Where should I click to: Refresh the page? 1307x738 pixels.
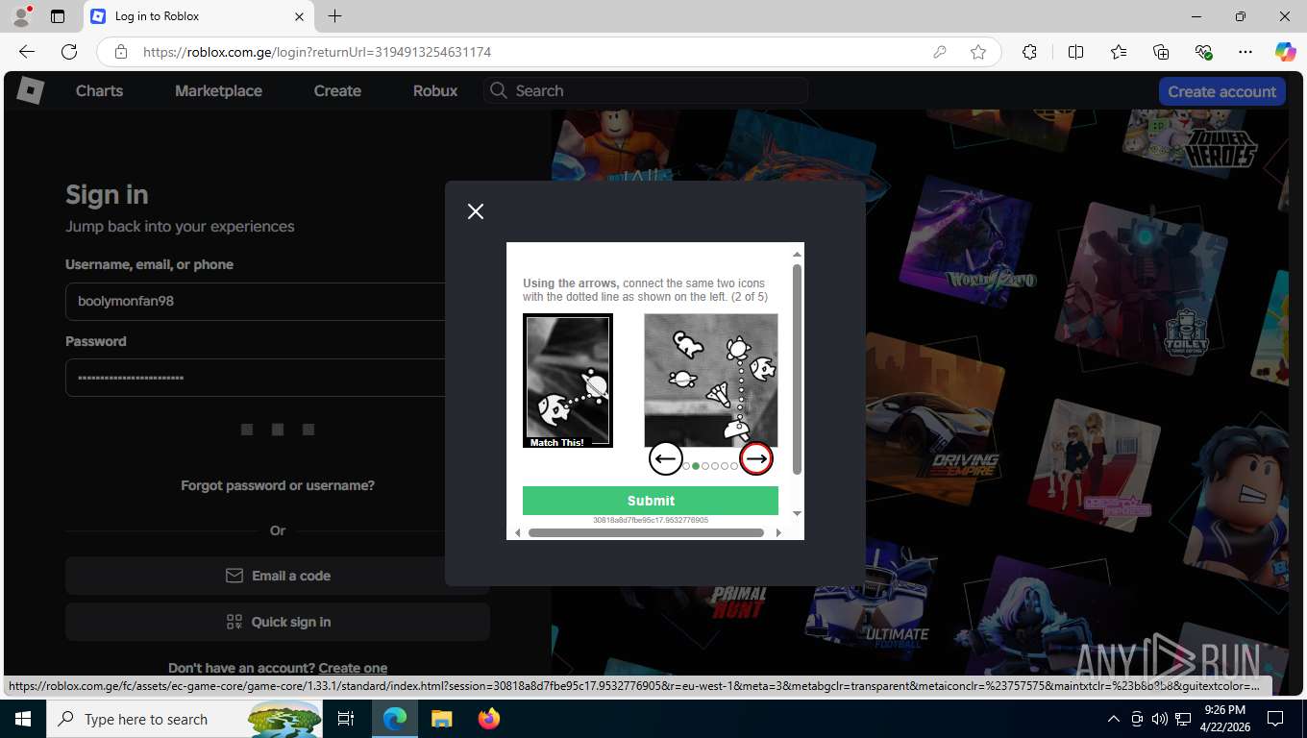pyautogui.click(x=69, y=52)
